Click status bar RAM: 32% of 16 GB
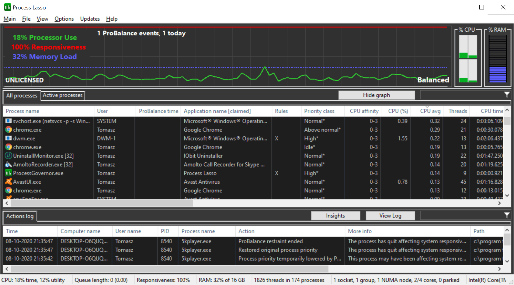This screenshot has height=285, width=514. [x=222, y=280]
